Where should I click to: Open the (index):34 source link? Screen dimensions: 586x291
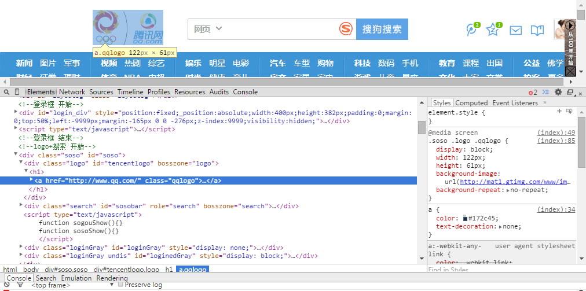click(556, 209)
